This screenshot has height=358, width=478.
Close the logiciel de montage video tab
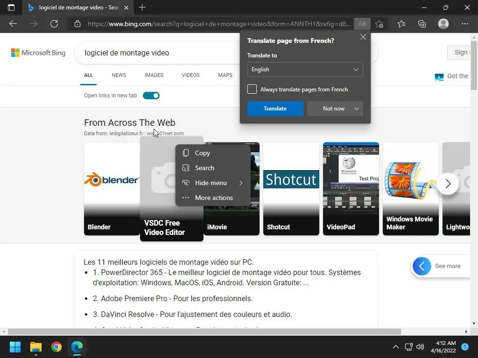point(126,7)
